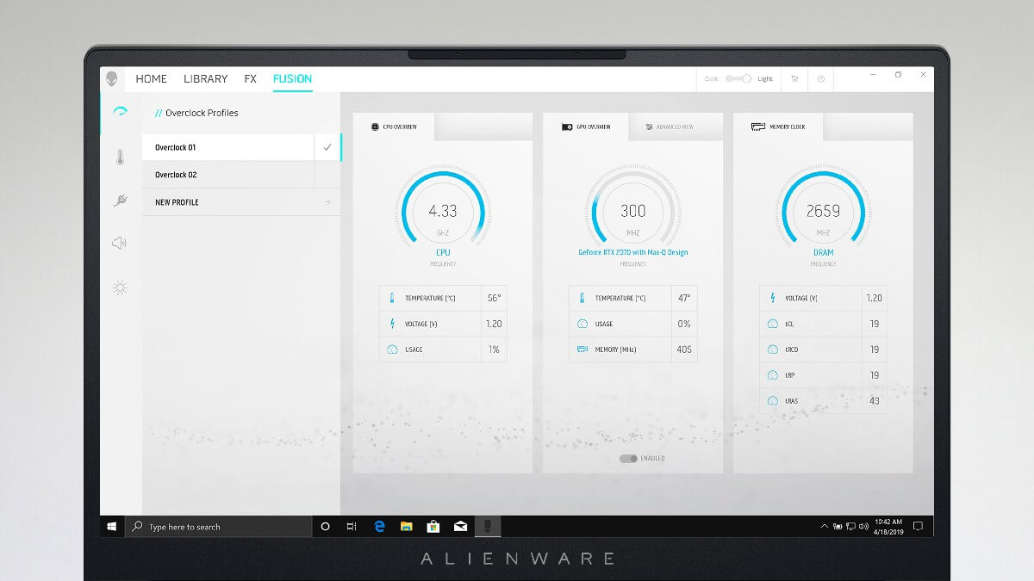This screenshot has height=581, width=1034.
Task: Open Cortana from the taskbar circle
Action: (325, 526)
